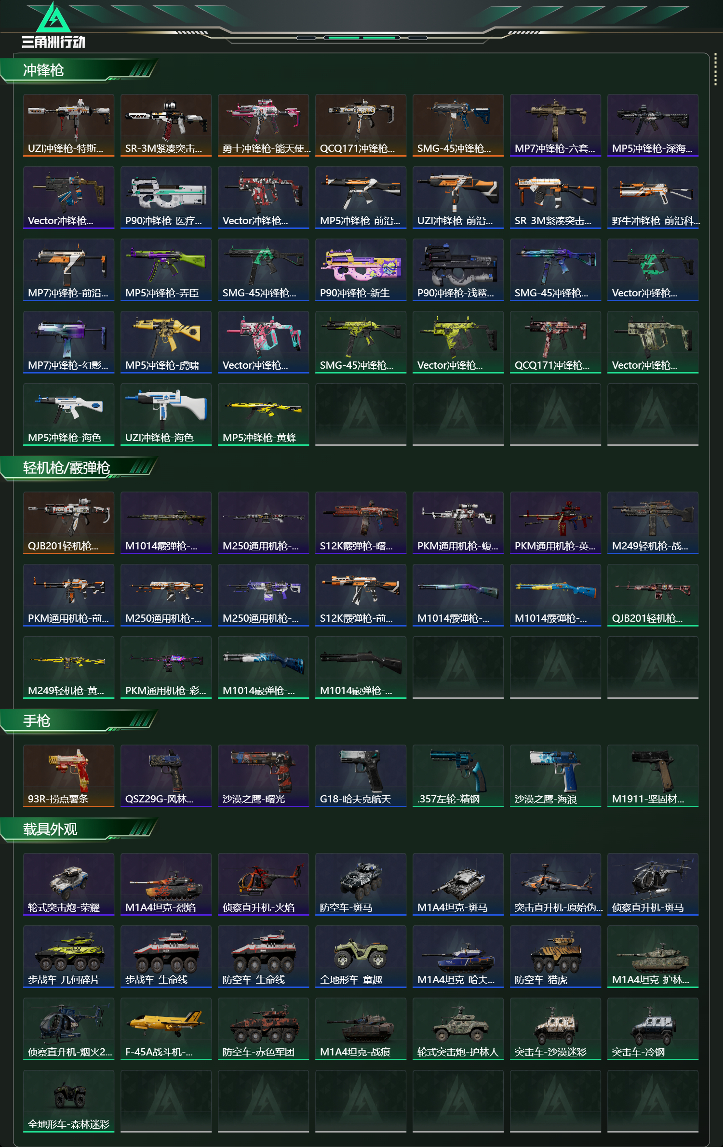The width and height of the screenshot is (723, 1147).
Task: Select the 93R-捞点薯条 pistol skin
Action: (68, 776)
